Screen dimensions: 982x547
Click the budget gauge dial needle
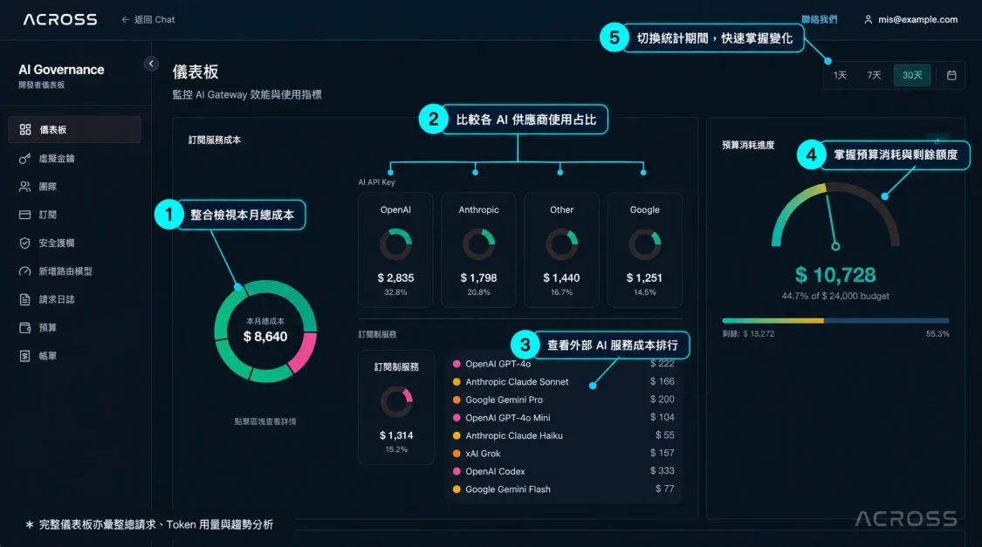coord(832,222)
